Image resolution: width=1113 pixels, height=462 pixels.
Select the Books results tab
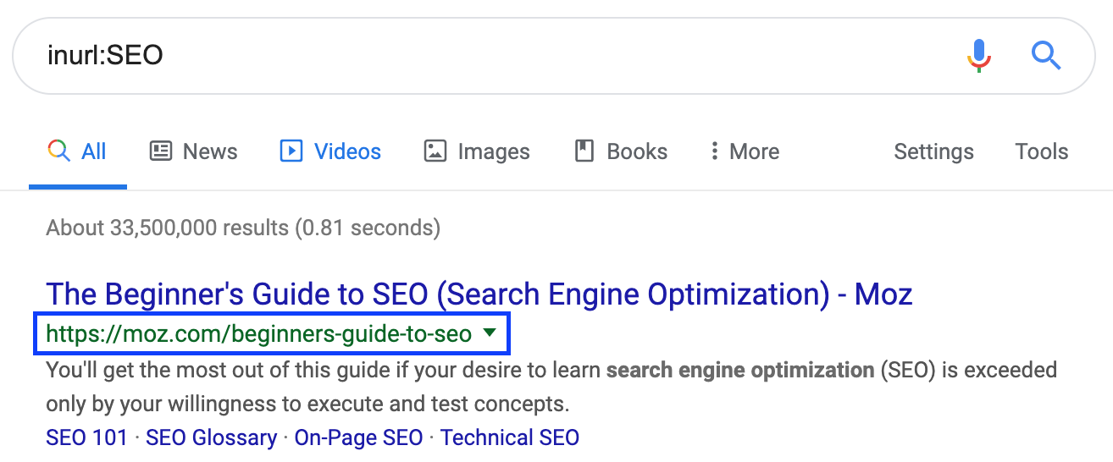pyautogui.click(x=621, y=151)
